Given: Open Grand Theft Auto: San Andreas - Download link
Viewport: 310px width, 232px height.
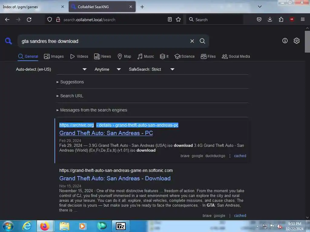Looking at the screenshot, I should (115, 178).
